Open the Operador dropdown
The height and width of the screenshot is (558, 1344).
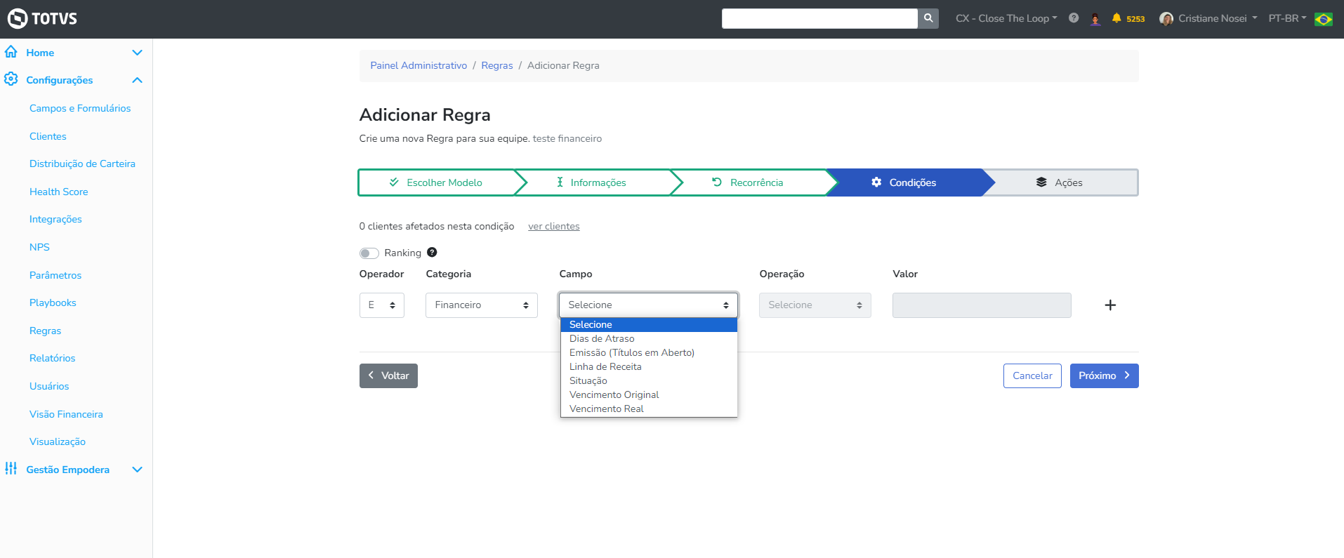(x=381, y=305)
